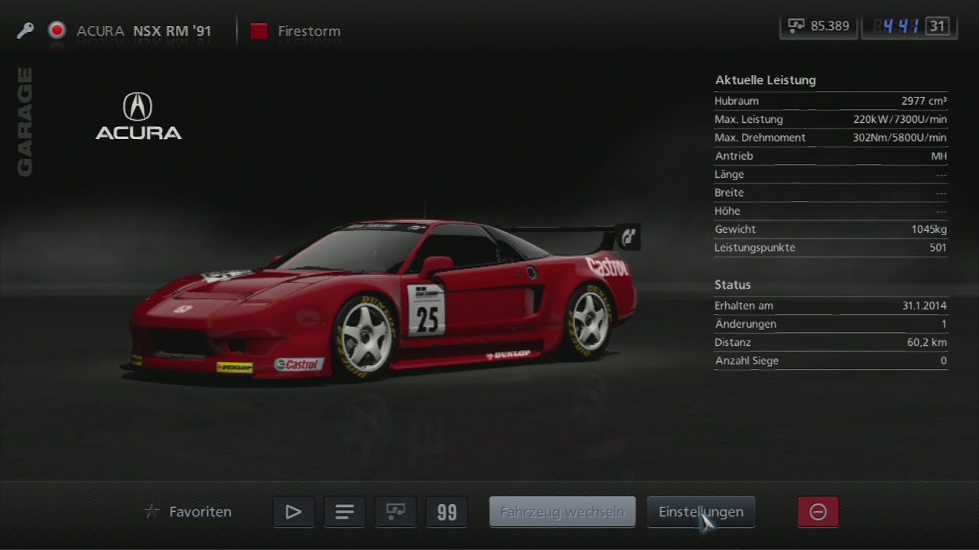Click the Fahrzeug wechseln button
Screen dimensions: 979x550
562,512
